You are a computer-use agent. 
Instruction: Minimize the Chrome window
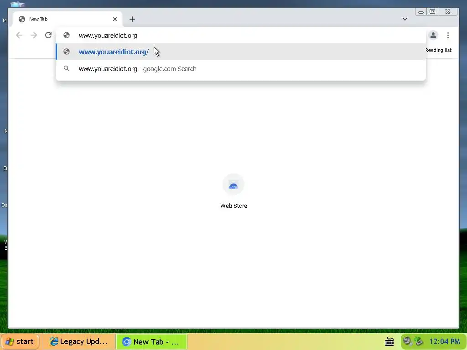tap(421, 11)
